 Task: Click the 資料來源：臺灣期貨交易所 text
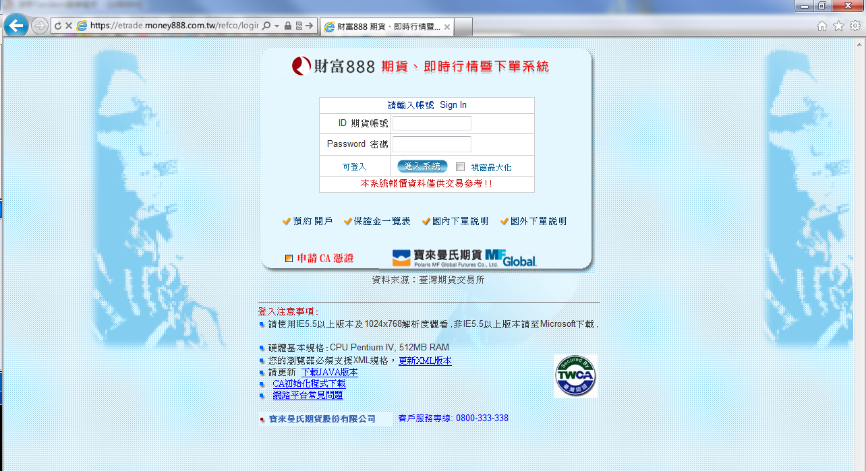(x=428, y=280)
